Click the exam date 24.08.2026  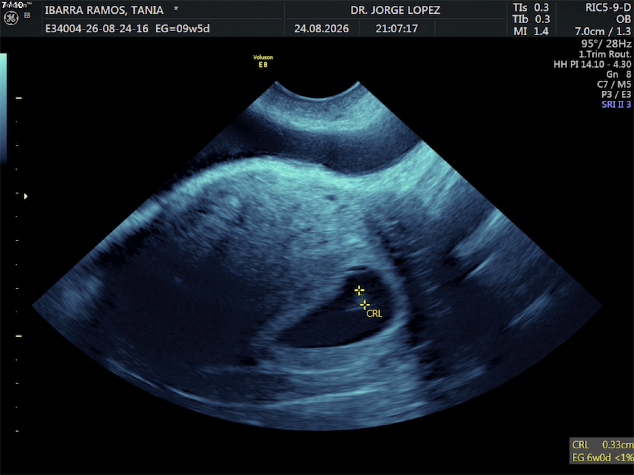click(321, 28)
